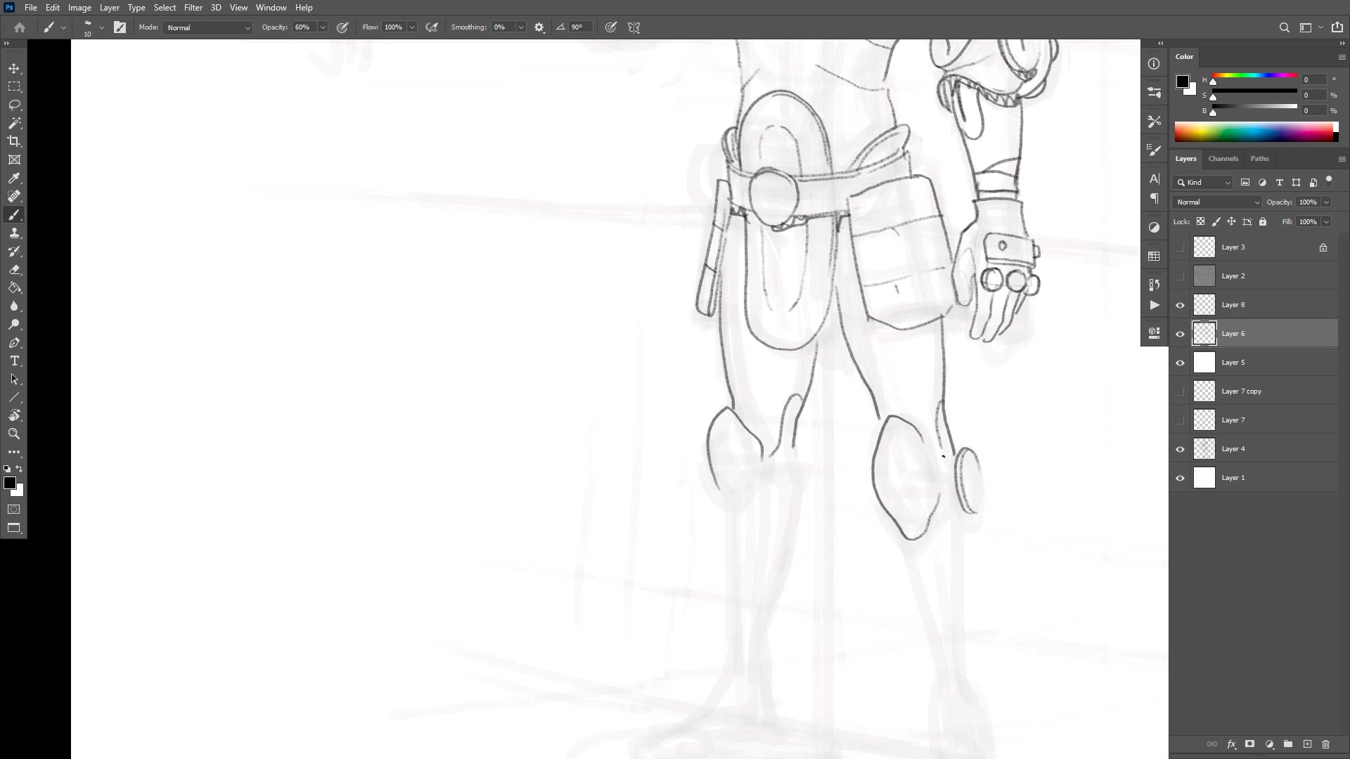
Task: Create a new layer
Action: pyautogui.click(x=1307, y=744)
